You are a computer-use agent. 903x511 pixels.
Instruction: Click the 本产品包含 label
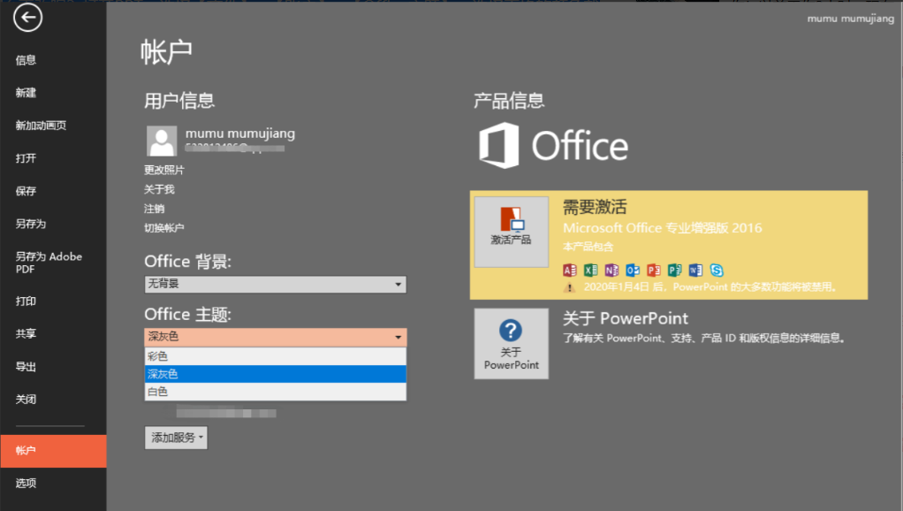(x=588, y=247)
